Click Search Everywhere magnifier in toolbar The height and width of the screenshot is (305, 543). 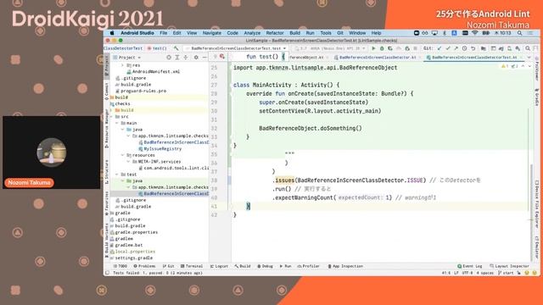pos(528,48)
